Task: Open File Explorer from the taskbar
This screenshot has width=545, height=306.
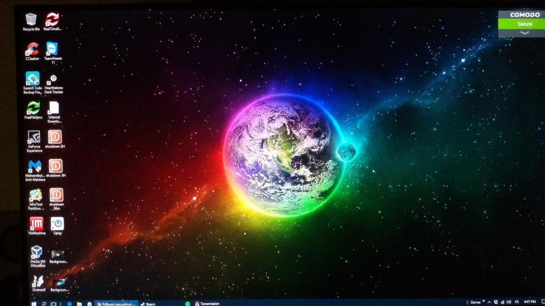Action: pos(79,304)
